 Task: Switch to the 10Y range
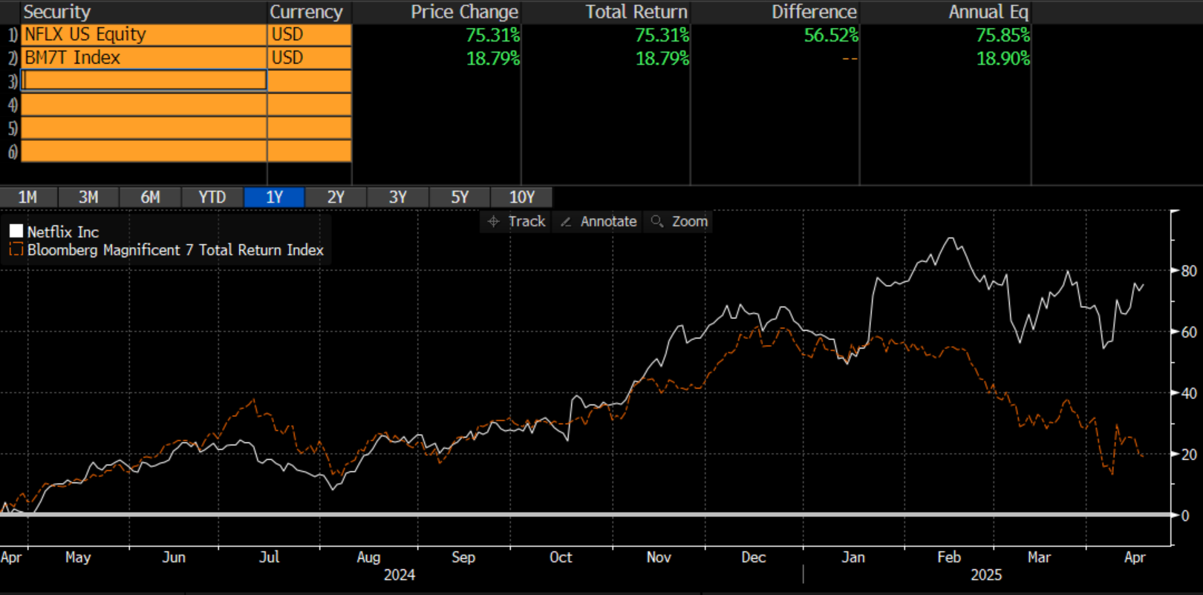pos(521,197)
